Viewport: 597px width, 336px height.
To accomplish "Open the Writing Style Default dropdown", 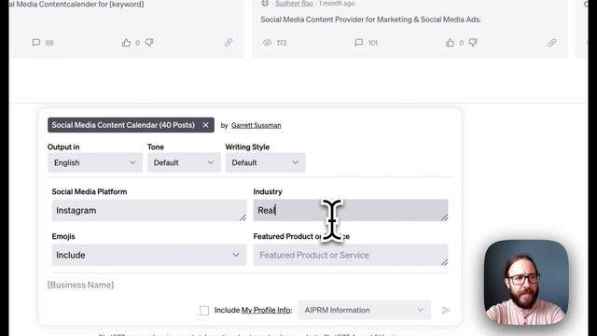I will click(265, 162).
